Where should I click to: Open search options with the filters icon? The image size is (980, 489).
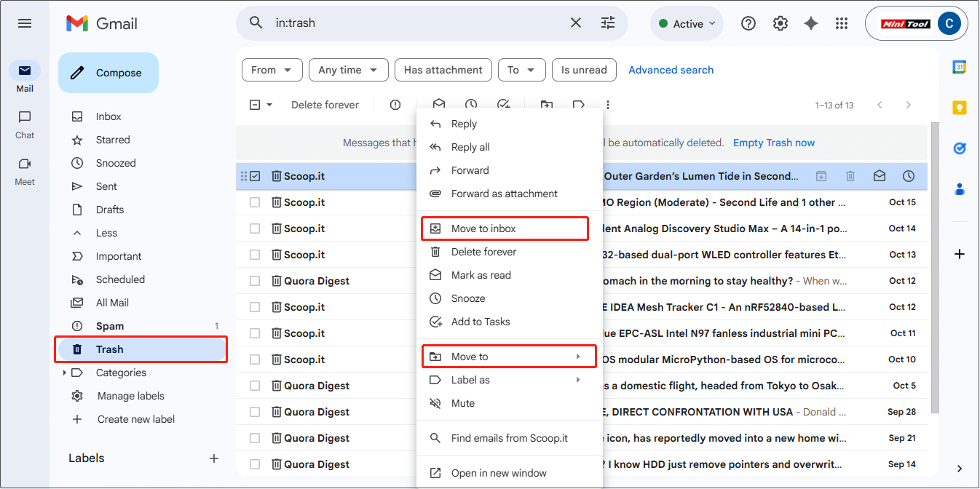click(608, 23)
